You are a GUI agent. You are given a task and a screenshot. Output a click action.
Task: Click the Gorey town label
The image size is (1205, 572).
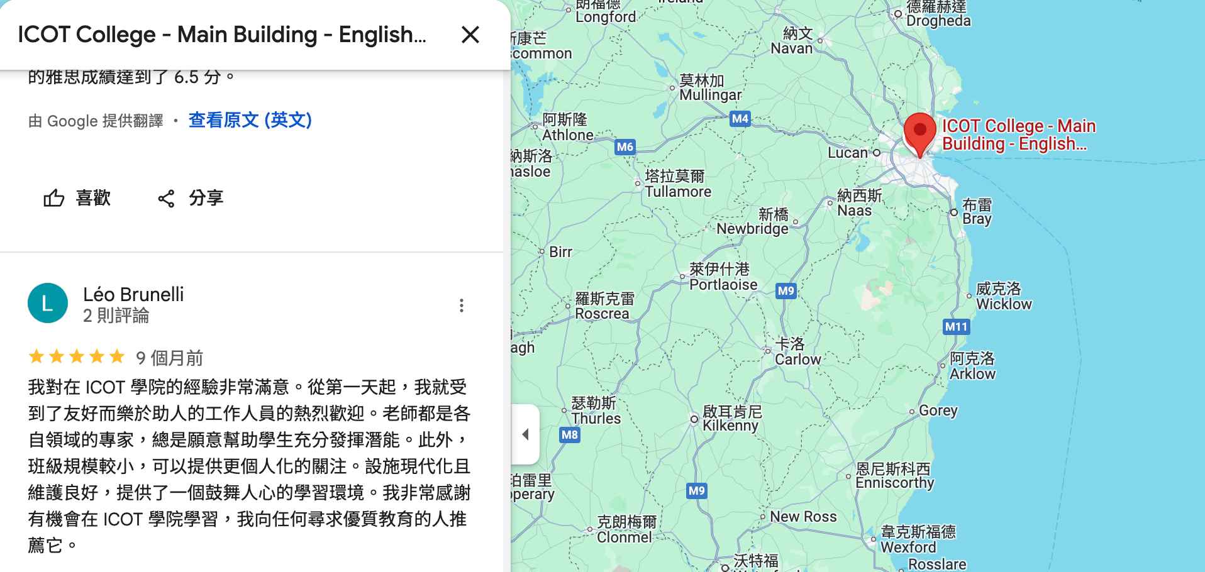click(938, 410)
